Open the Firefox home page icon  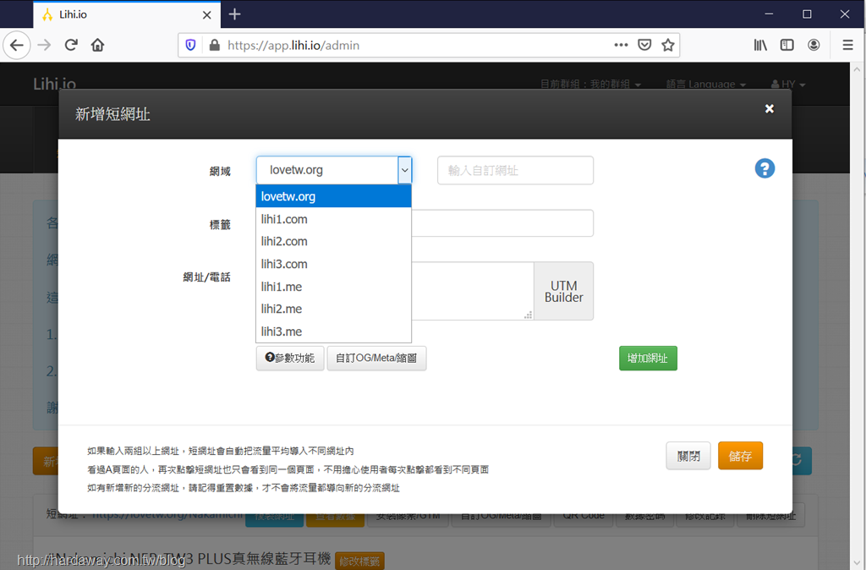(x=98, y=46)
